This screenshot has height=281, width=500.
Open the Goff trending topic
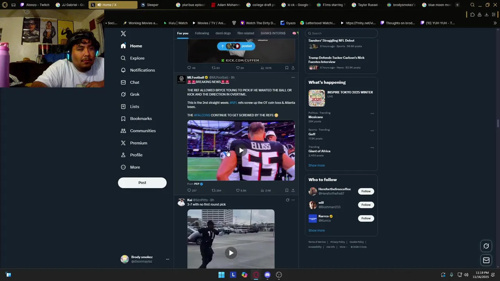[312, 134]
